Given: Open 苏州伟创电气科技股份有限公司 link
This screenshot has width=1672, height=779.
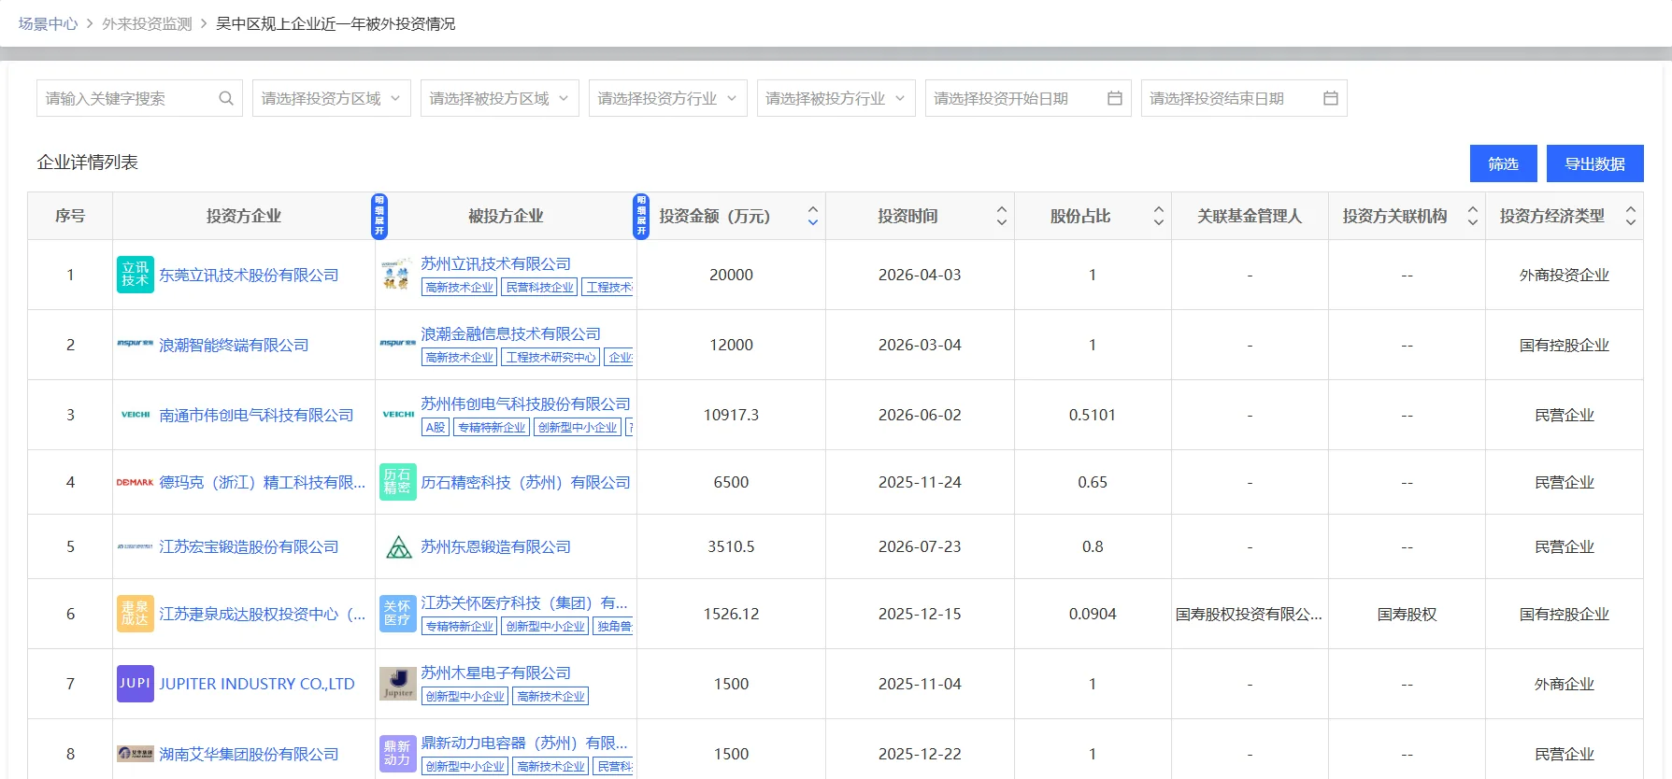Looking at the screenshot, I should pos(525,404).
